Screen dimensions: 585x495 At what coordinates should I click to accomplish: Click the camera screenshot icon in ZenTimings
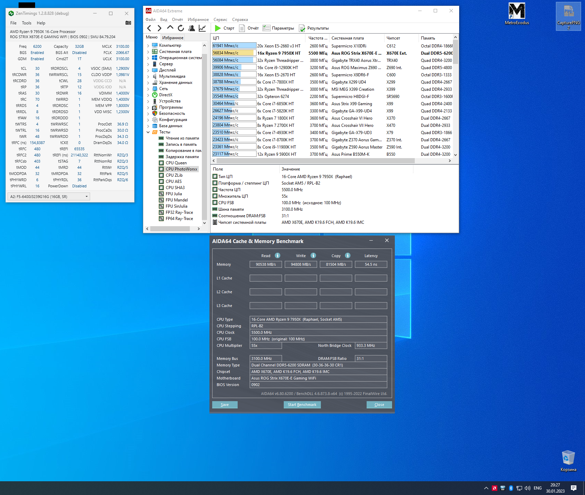[x=128, y=23]
